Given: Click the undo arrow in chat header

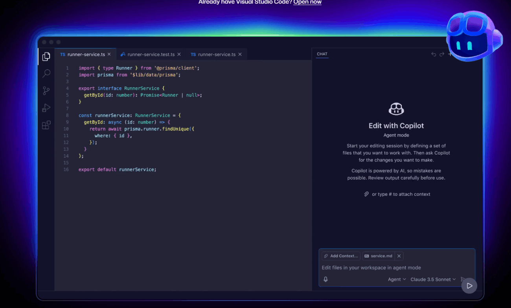Looking at the screenshot, I should click(x=434, y=54).
